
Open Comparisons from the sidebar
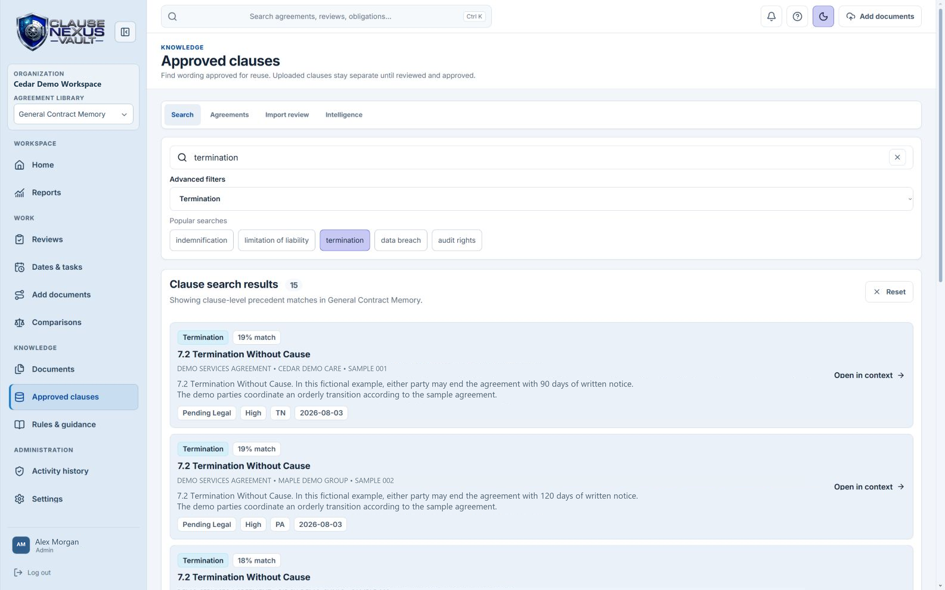73,323
